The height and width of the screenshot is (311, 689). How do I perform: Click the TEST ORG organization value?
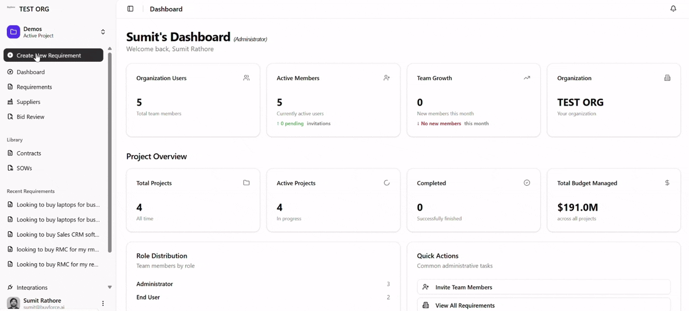coord(580,103)
